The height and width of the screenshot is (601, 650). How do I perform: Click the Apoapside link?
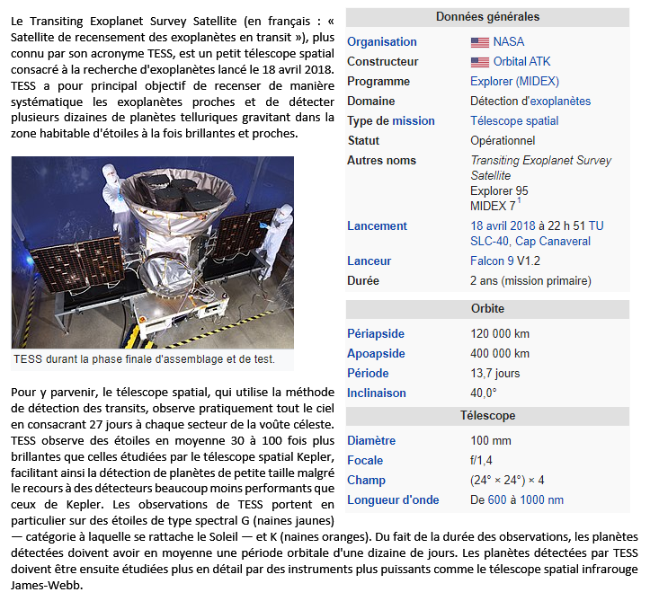click(376, 354)
